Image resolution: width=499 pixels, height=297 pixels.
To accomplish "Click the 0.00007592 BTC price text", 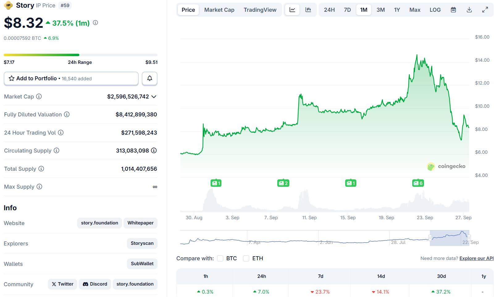I will coord(22,38).
